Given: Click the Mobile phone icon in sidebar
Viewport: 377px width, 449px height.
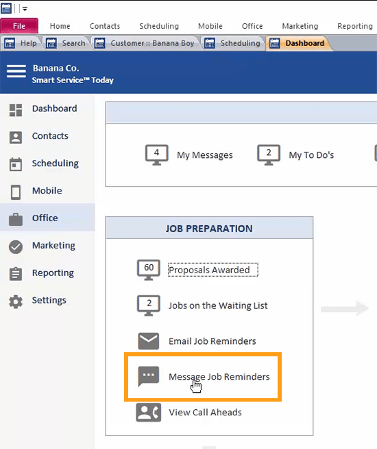Looking at the screenshot, I should tap(16, 192).
